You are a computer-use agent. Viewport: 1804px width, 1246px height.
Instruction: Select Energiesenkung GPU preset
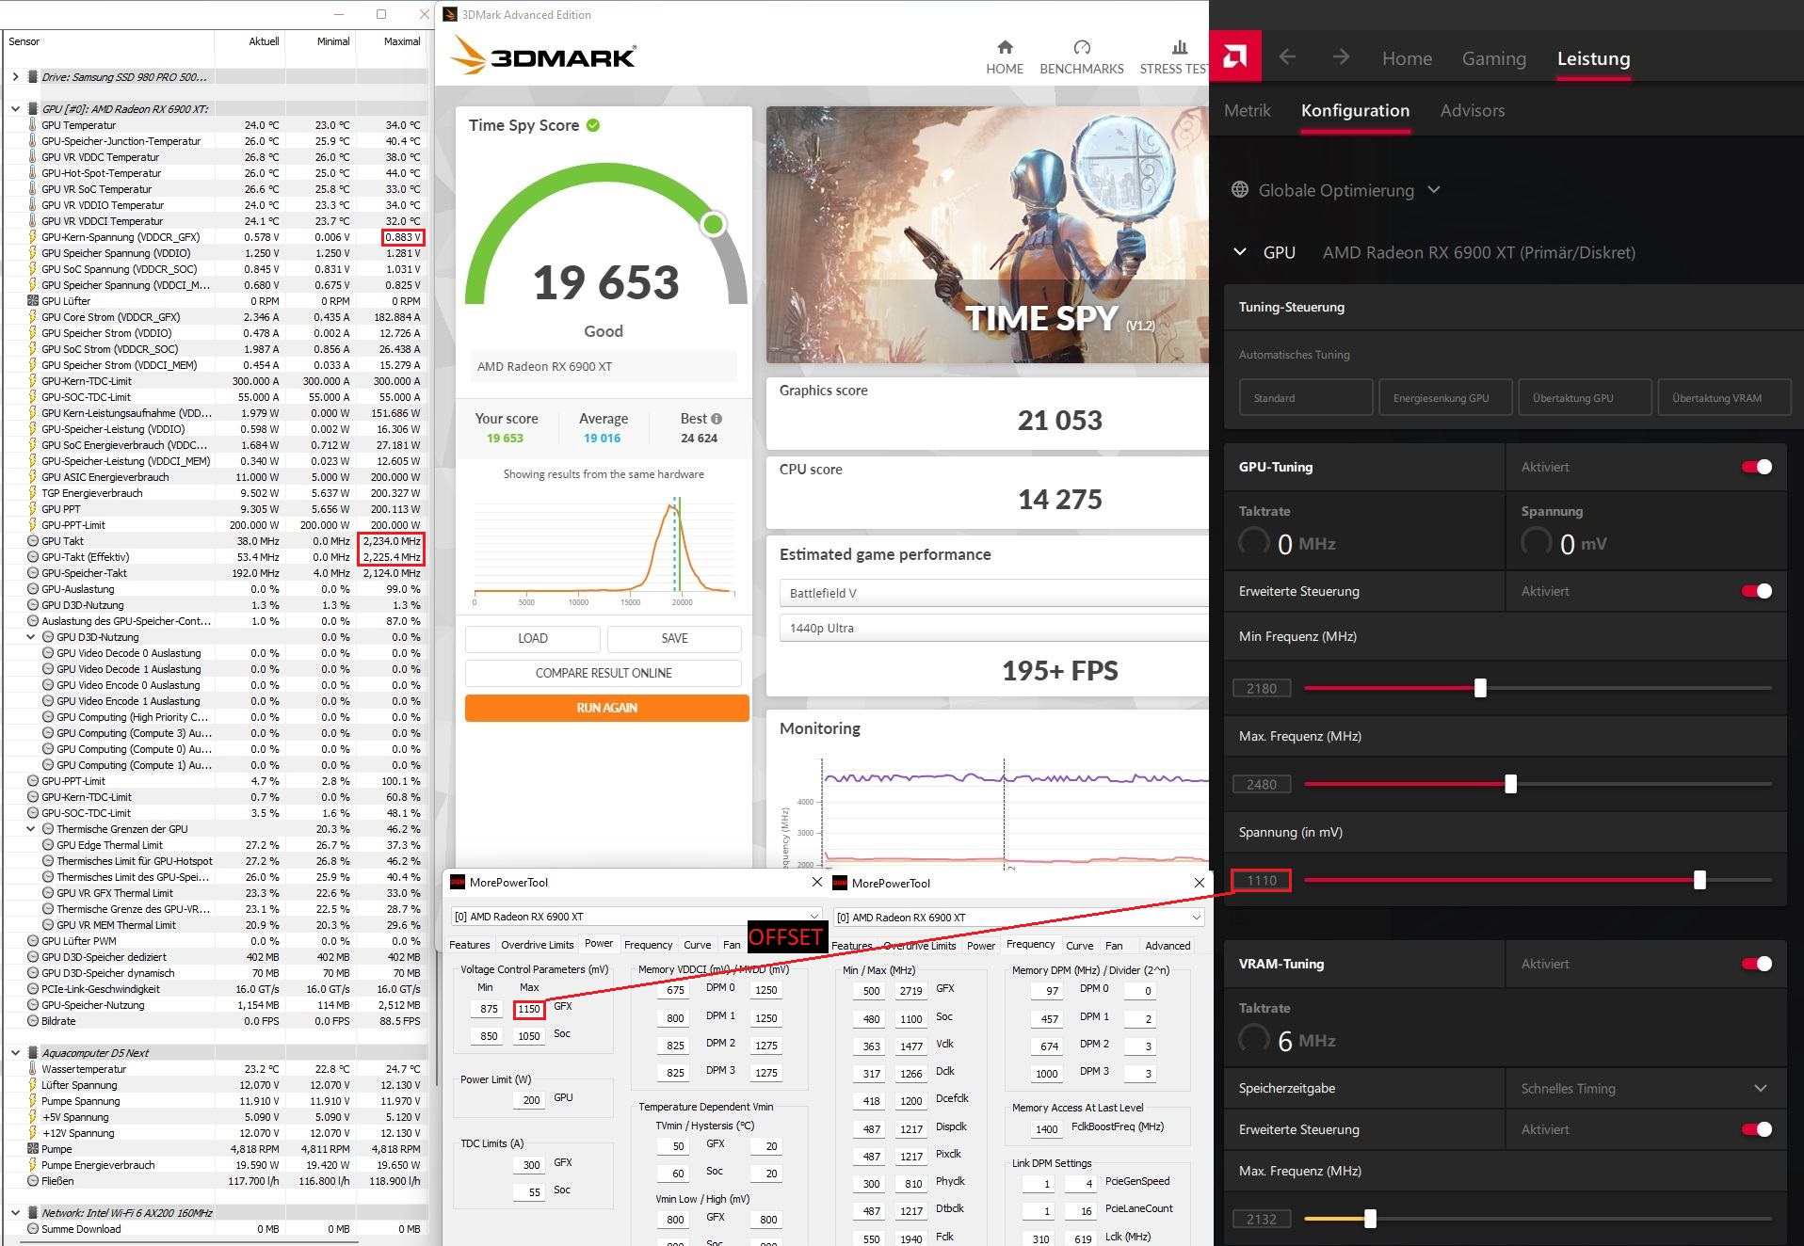point(1445,397)
